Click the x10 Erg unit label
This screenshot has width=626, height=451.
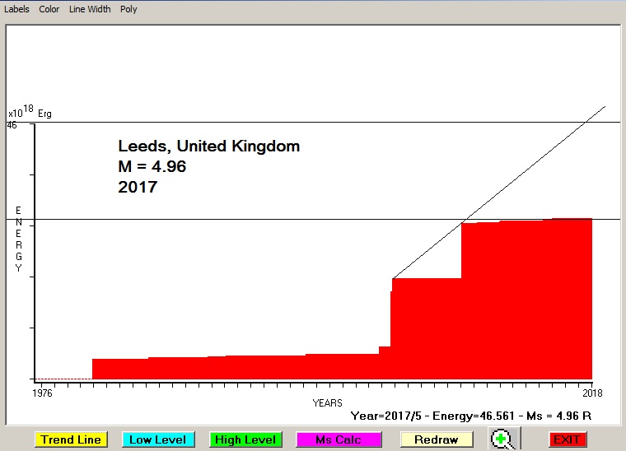tap(30, 112)
